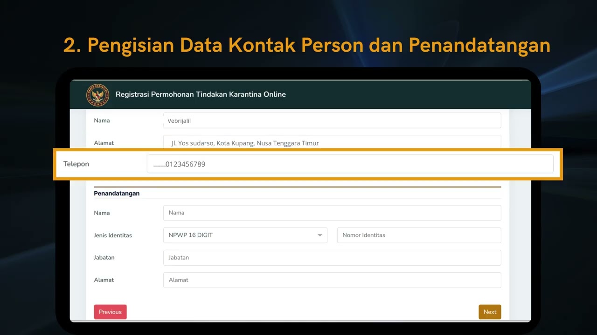Click the Jabatan input field

(x=332, y=257)
